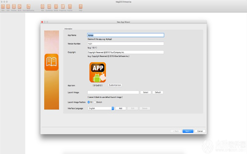Click the Copyright text field
This screenshot has width=247, height=154.
point(126,52)
